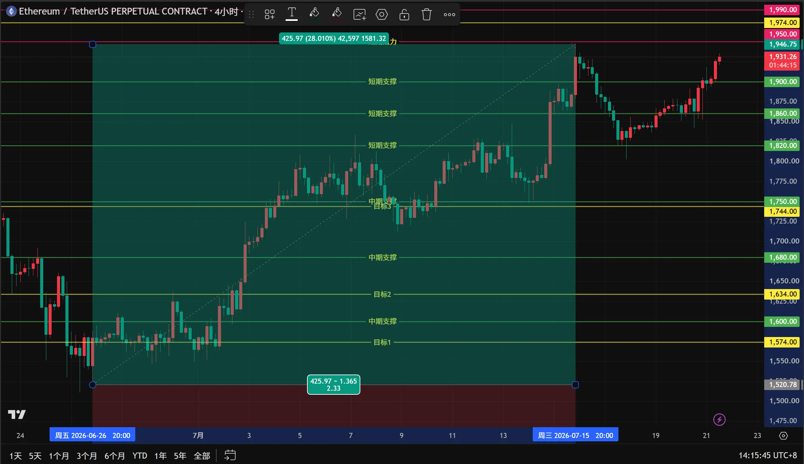804x464 pixels.
Task: Click the 7月 label on the time axis
Action: pyautogui.click(x=198, y=436)
